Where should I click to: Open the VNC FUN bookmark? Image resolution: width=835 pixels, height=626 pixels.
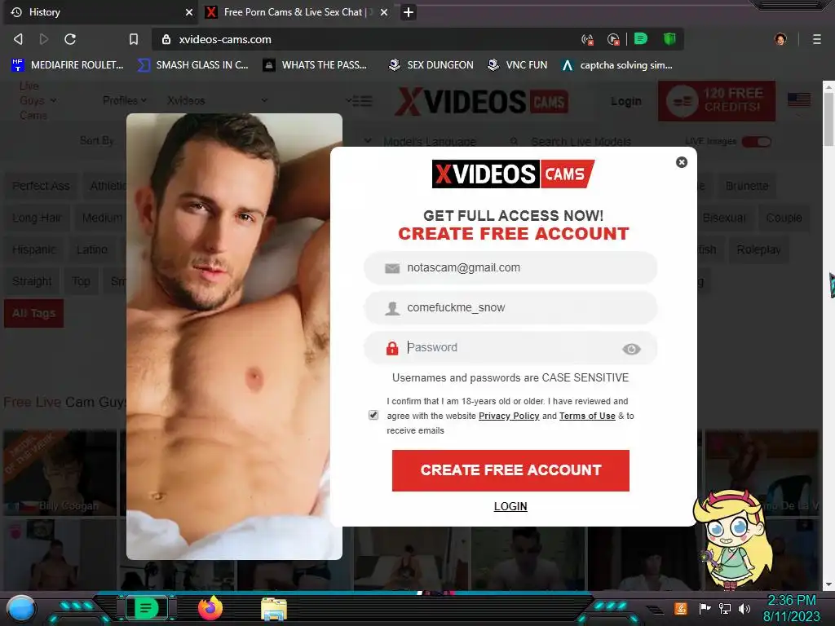coord(518,65)
